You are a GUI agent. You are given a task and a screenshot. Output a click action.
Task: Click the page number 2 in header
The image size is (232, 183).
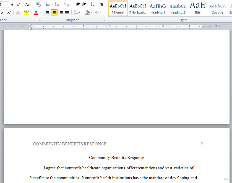click(202, 144)
